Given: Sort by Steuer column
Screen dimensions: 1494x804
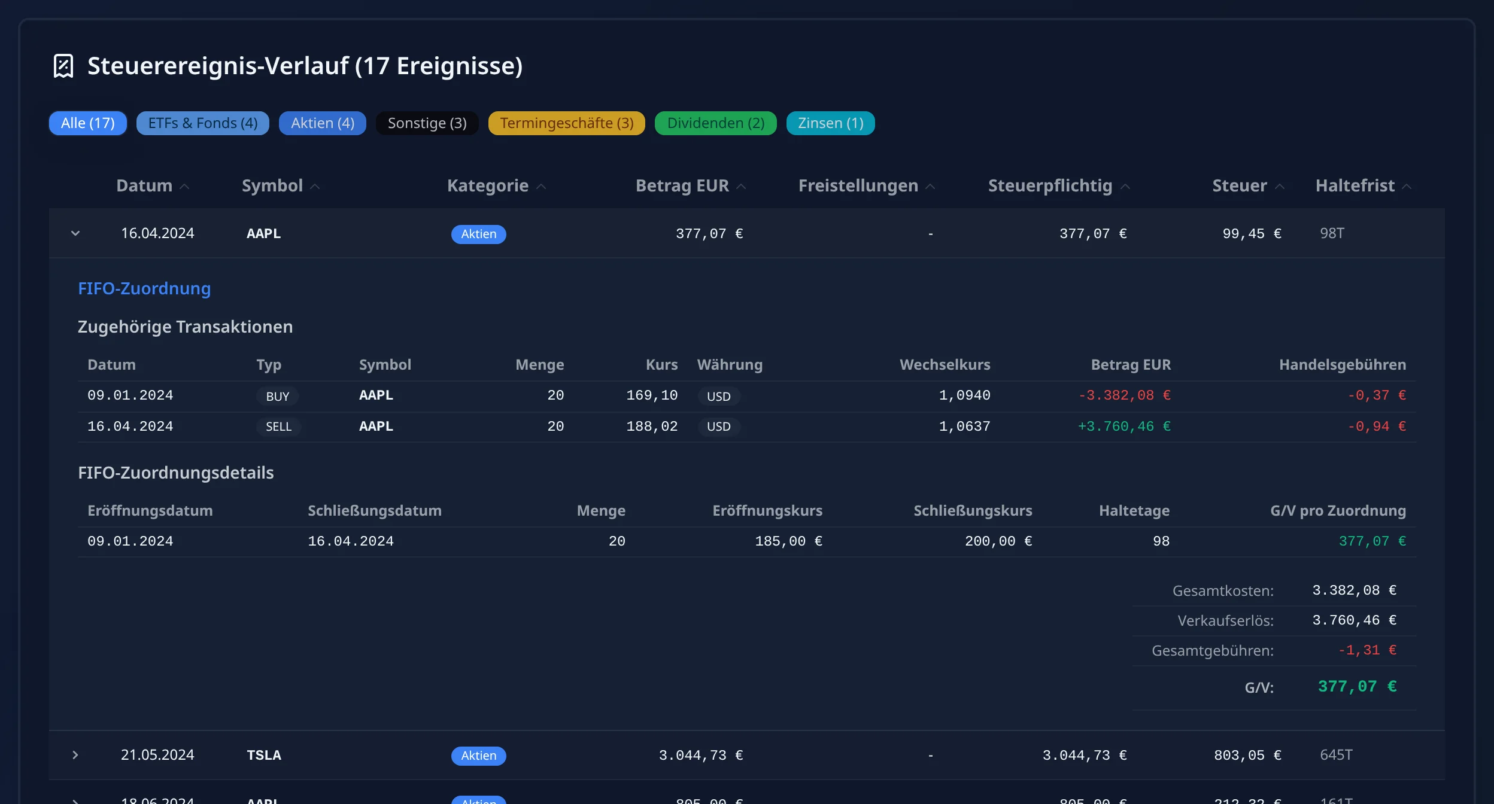Looking at the screenshot, I should point(1248,186).
